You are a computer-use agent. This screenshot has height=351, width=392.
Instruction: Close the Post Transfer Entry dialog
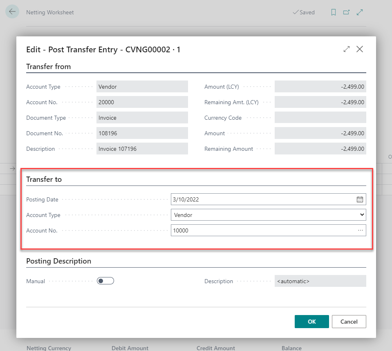[360, 49]
